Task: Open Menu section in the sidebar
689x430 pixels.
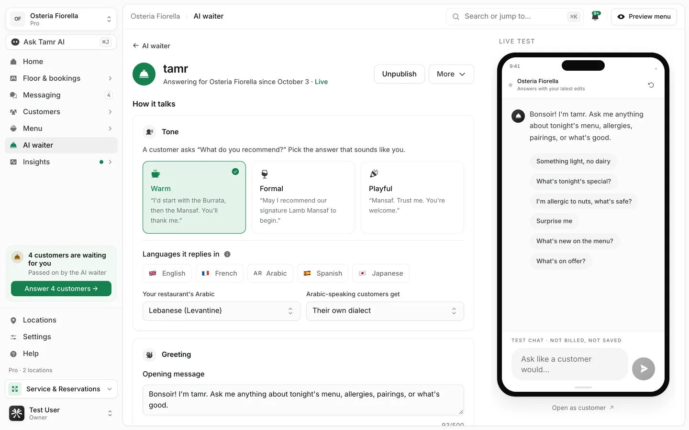Action: tap(61, 129)
